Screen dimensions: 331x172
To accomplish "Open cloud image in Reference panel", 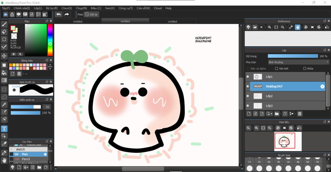I will point(249,27).
